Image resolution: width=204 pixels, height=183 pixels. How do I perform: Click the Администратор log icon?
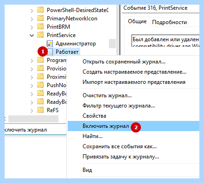coord(50,44)
